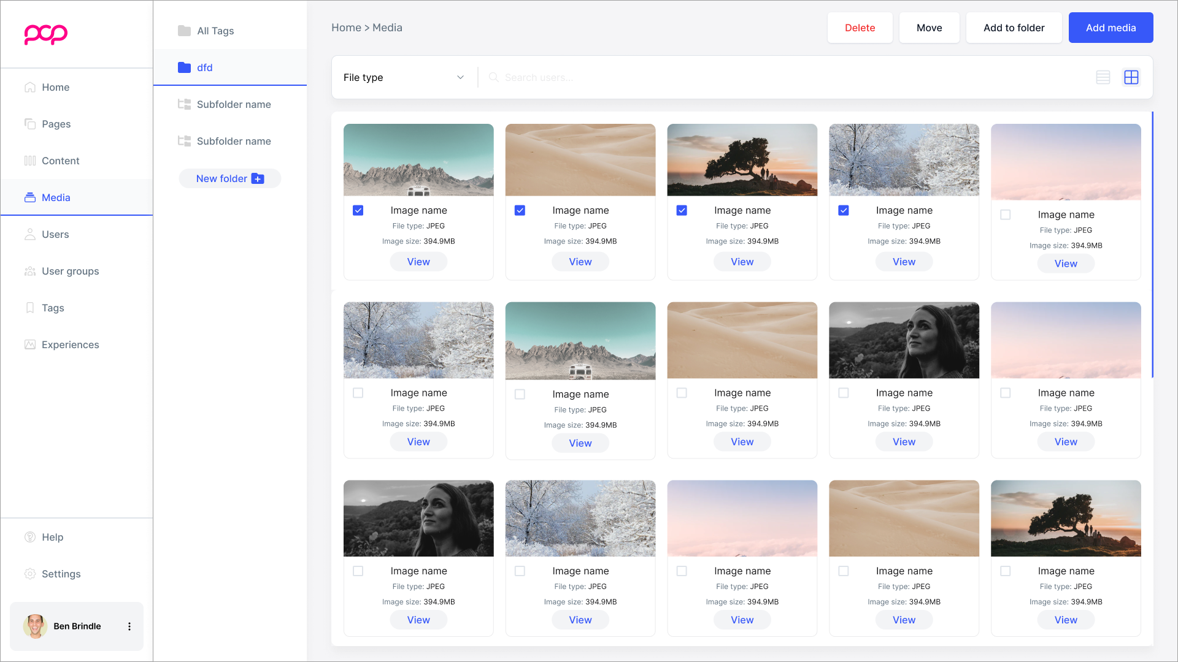Click the Help question-mark icon

30,537
